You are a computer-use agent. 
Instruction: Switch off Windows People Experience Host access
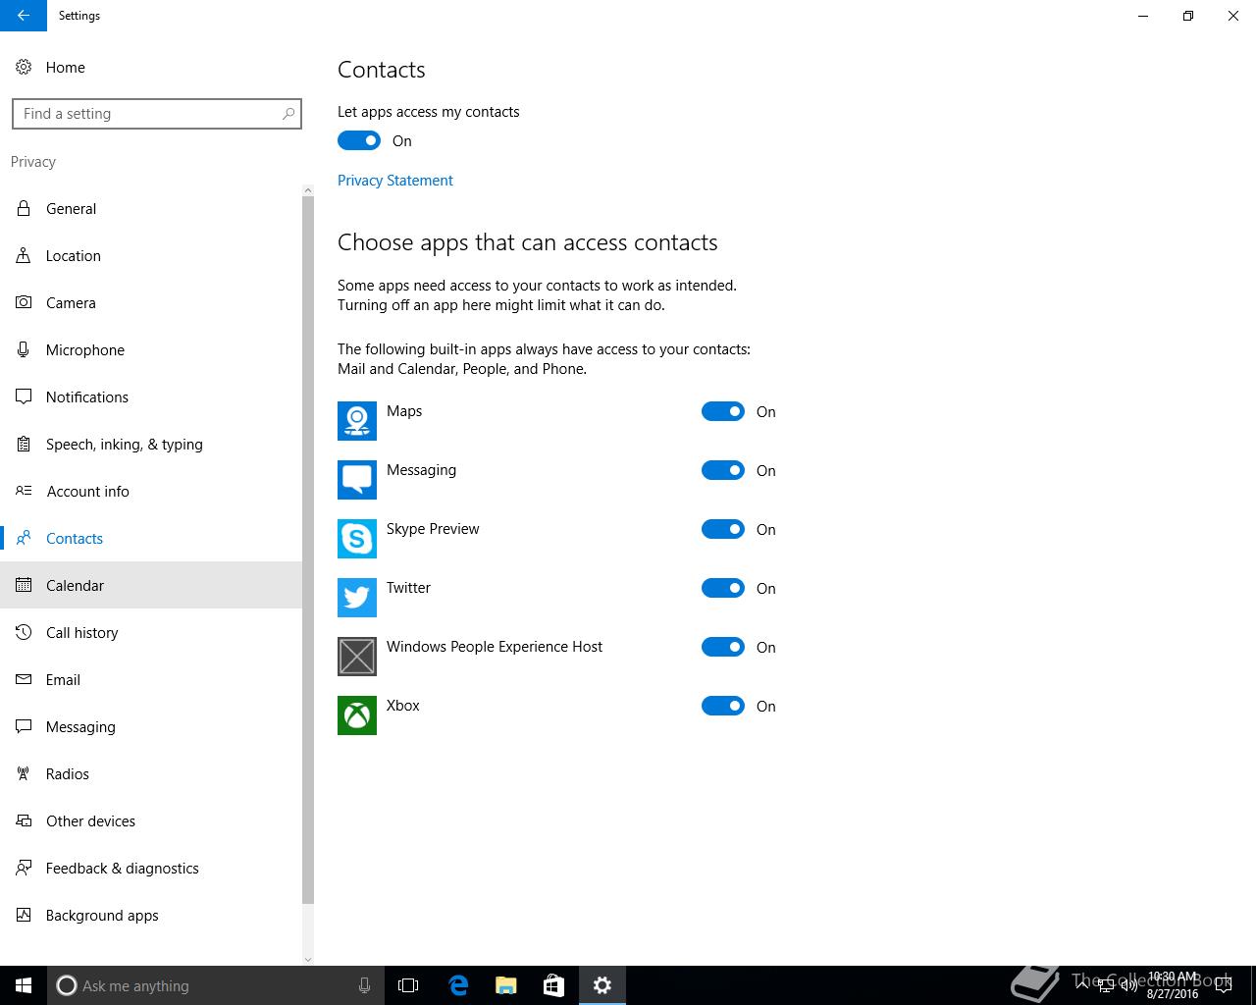(723, 647)
